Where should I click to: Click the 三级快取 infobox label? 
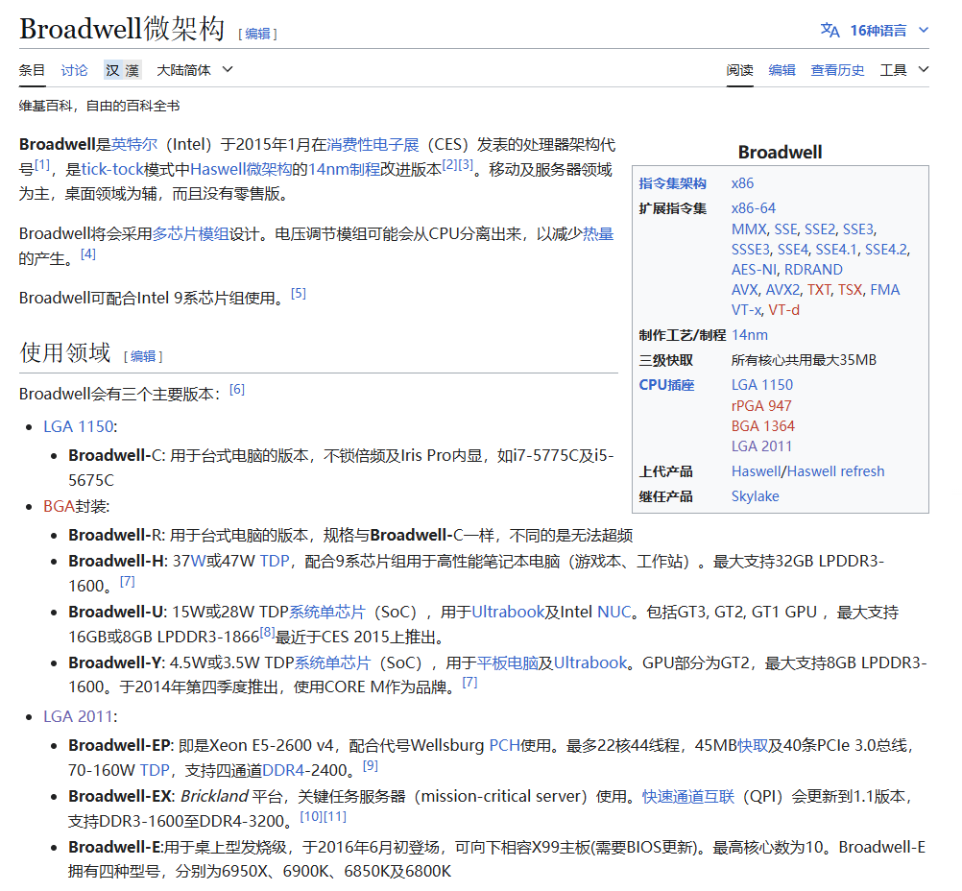point(665,360)
